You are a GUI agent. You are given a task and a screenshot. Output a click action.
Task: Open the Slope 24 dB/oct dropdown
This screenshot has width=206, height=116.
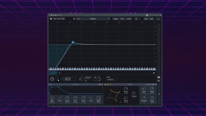click(x=112, y=80)
